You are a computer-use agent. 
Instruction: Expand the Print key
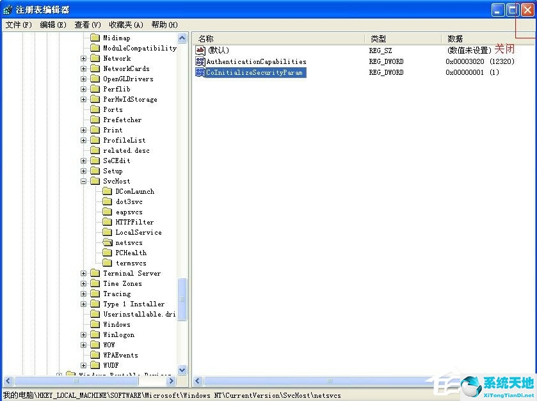click(83, 130)
